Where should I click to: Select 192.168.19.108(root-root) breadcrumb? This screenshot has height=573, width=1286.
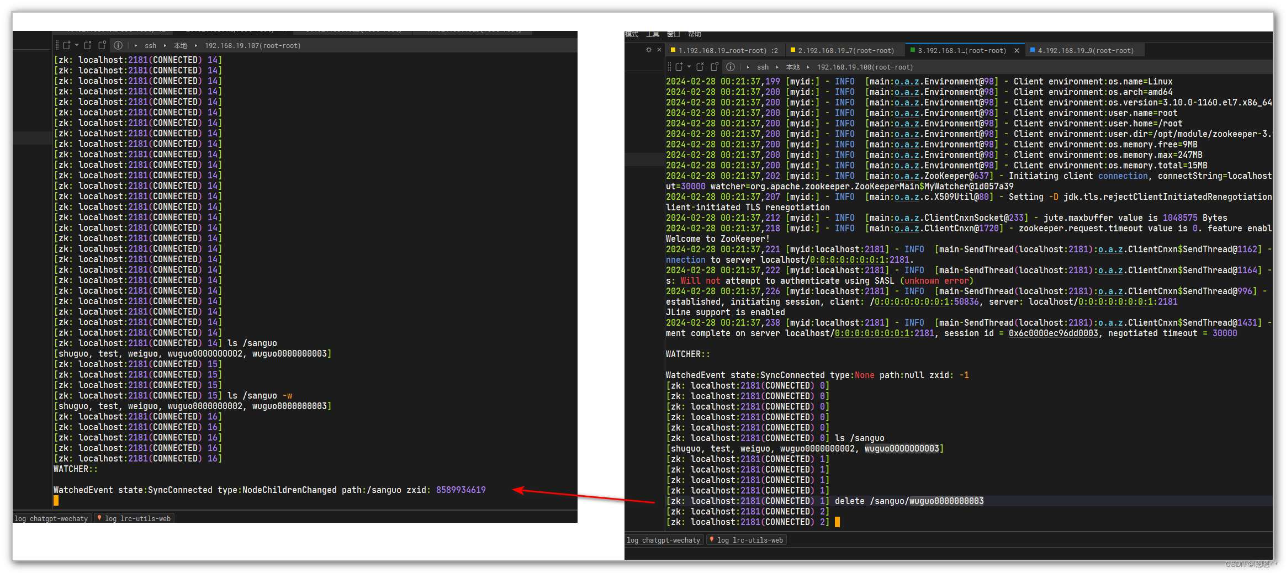pos(865,67)
